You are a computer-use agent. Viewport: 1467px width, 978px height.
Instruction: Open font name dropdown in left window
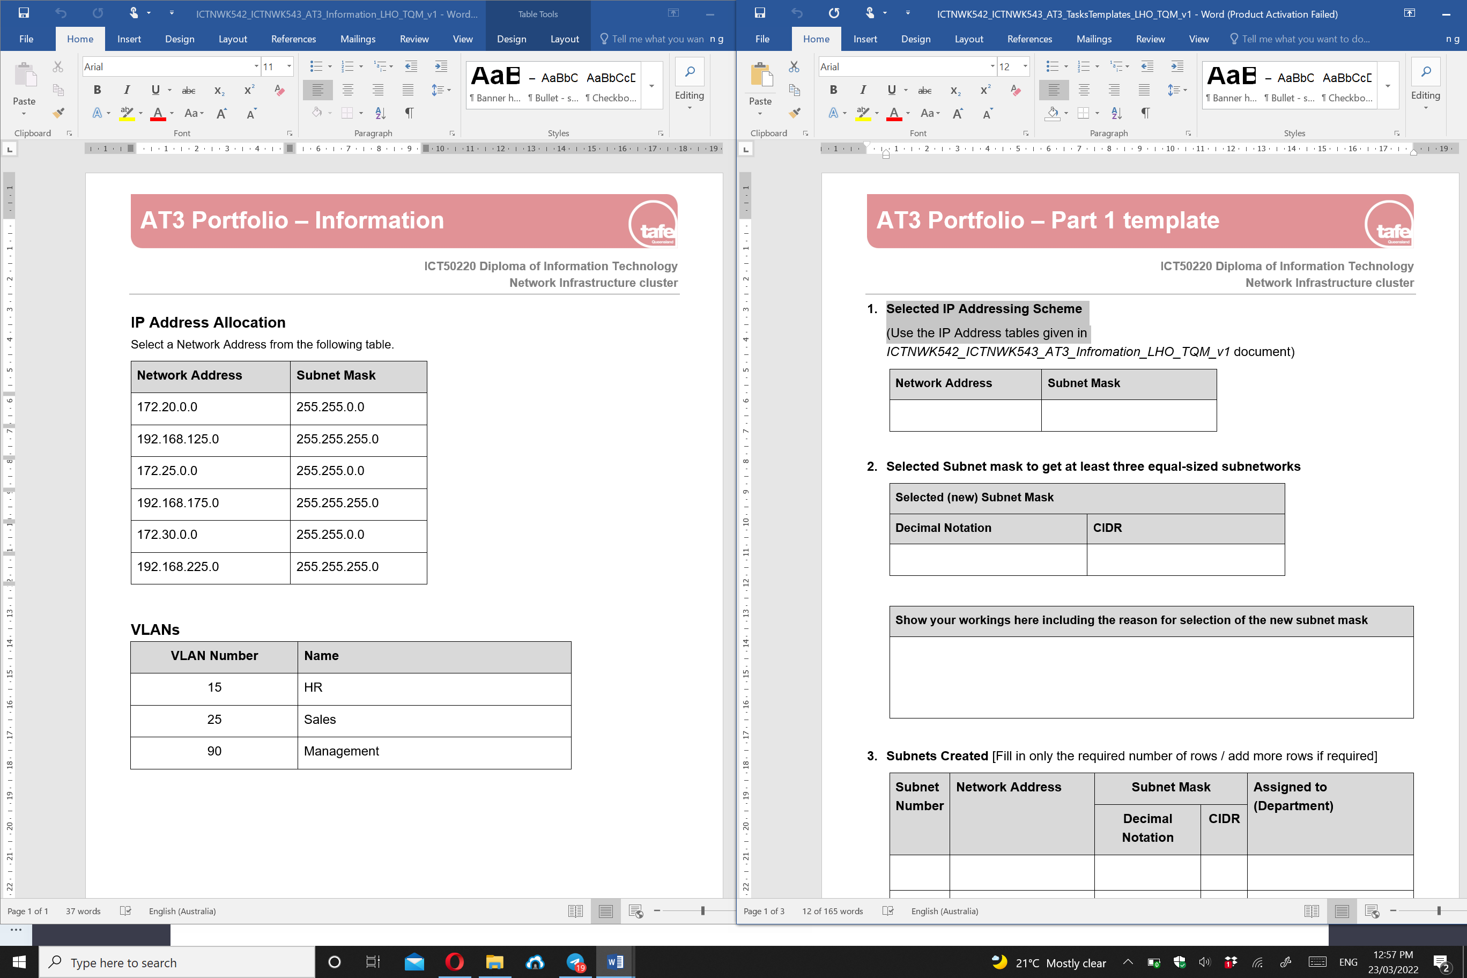(x=256, y=66)
